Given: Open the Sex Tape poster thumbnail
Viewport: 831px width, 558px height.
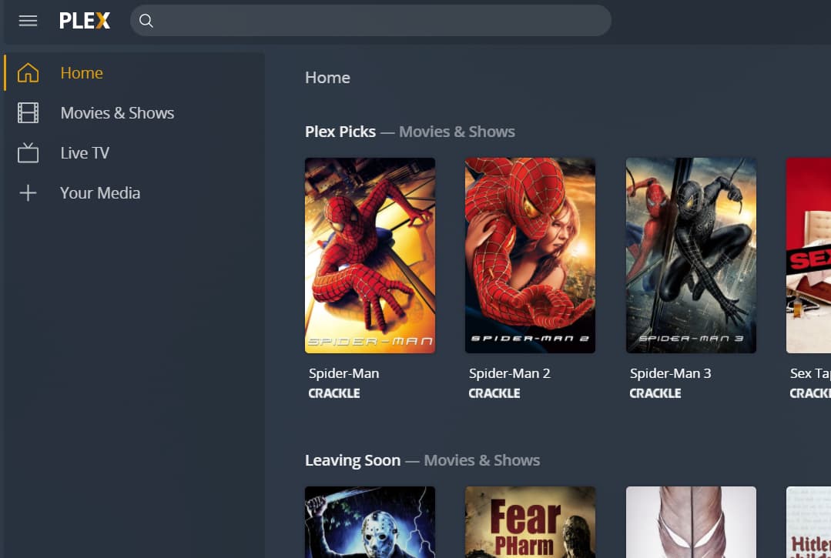Looking at the screenshot, I should click(809, 256).
